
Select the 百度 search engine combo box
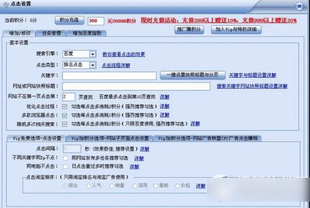(x=80, y=54)
